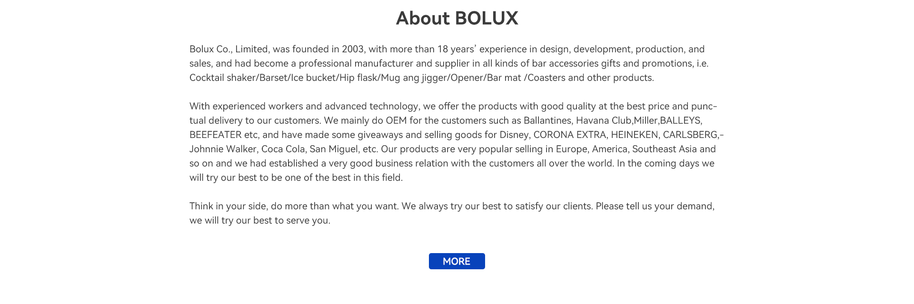Click the About BOLUX heading
Viewport: 914px width, 304px height.
point(457,18)
